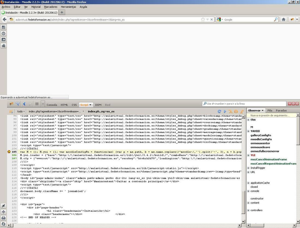Image resolution: width=300 pixels, height=228 pixels.
Task: Click the top sidebar grid icon
Action: point(4,27)
